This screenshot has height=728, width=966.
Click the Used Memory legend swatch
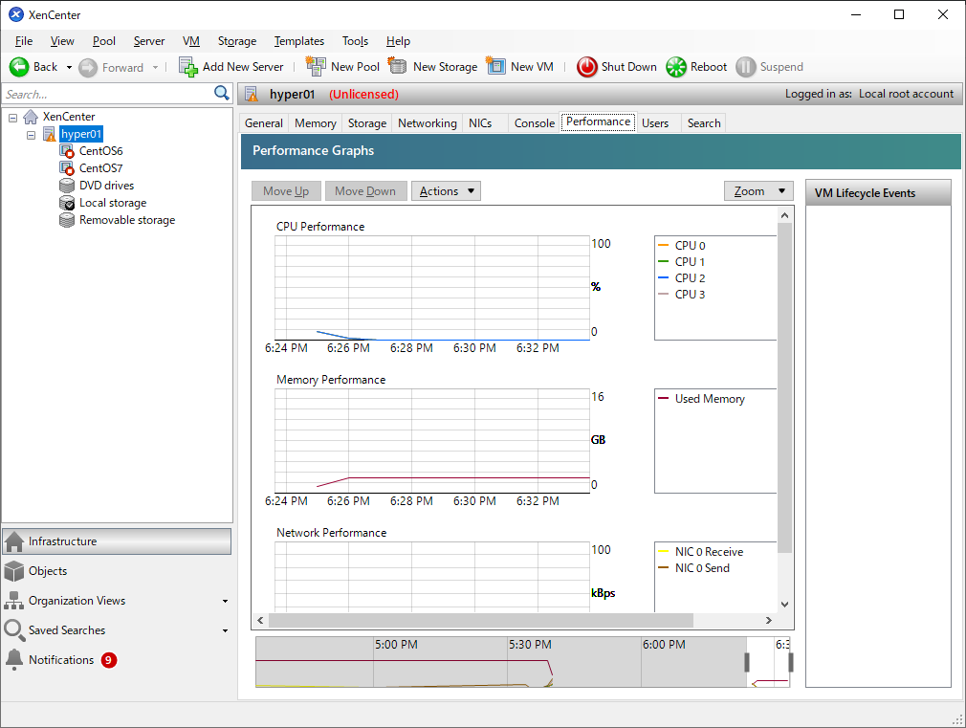(663, 398)
